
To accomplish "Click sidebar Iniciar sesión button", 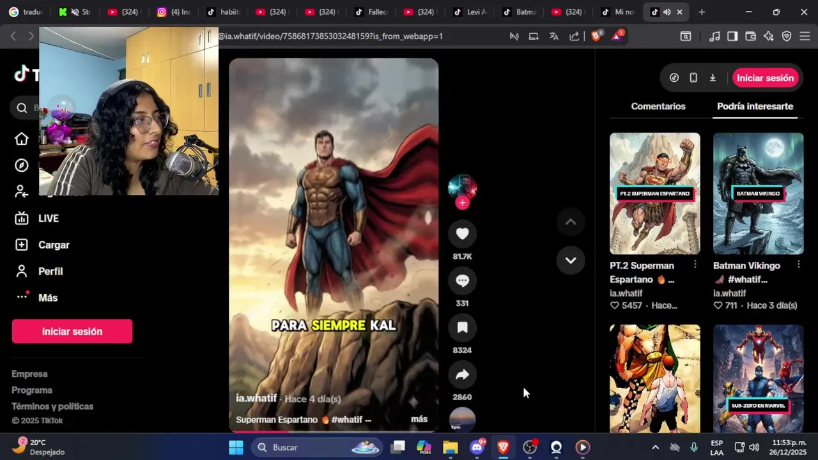I will pyautogui.click(x=72, y=332).
